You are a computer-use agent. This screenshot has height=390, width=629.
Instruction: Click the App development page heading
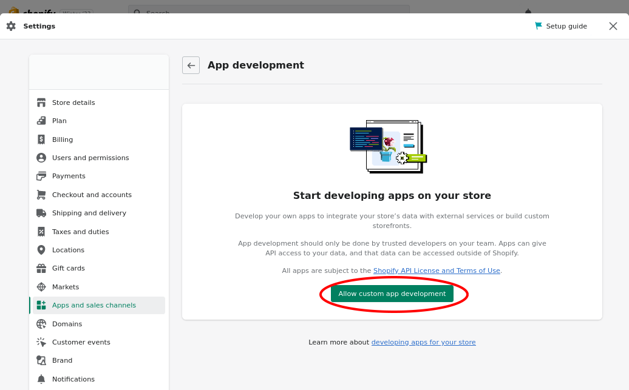tap(256, 65)
